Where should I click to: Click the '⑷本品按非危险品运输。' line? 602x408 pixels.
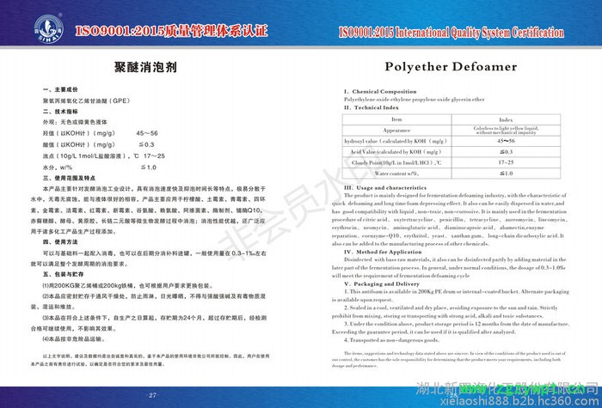[74, 339]
